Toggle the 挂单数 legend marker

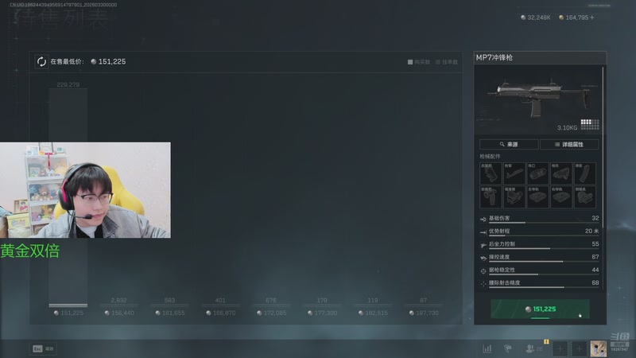(438, 62)
